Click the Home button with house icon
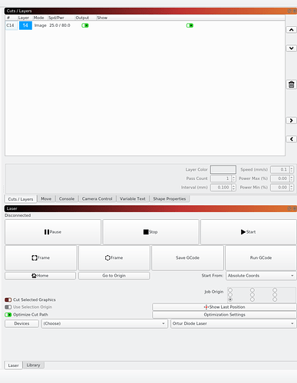The width and height of the screenshot is (297, 383). click(x=40, y=276)
